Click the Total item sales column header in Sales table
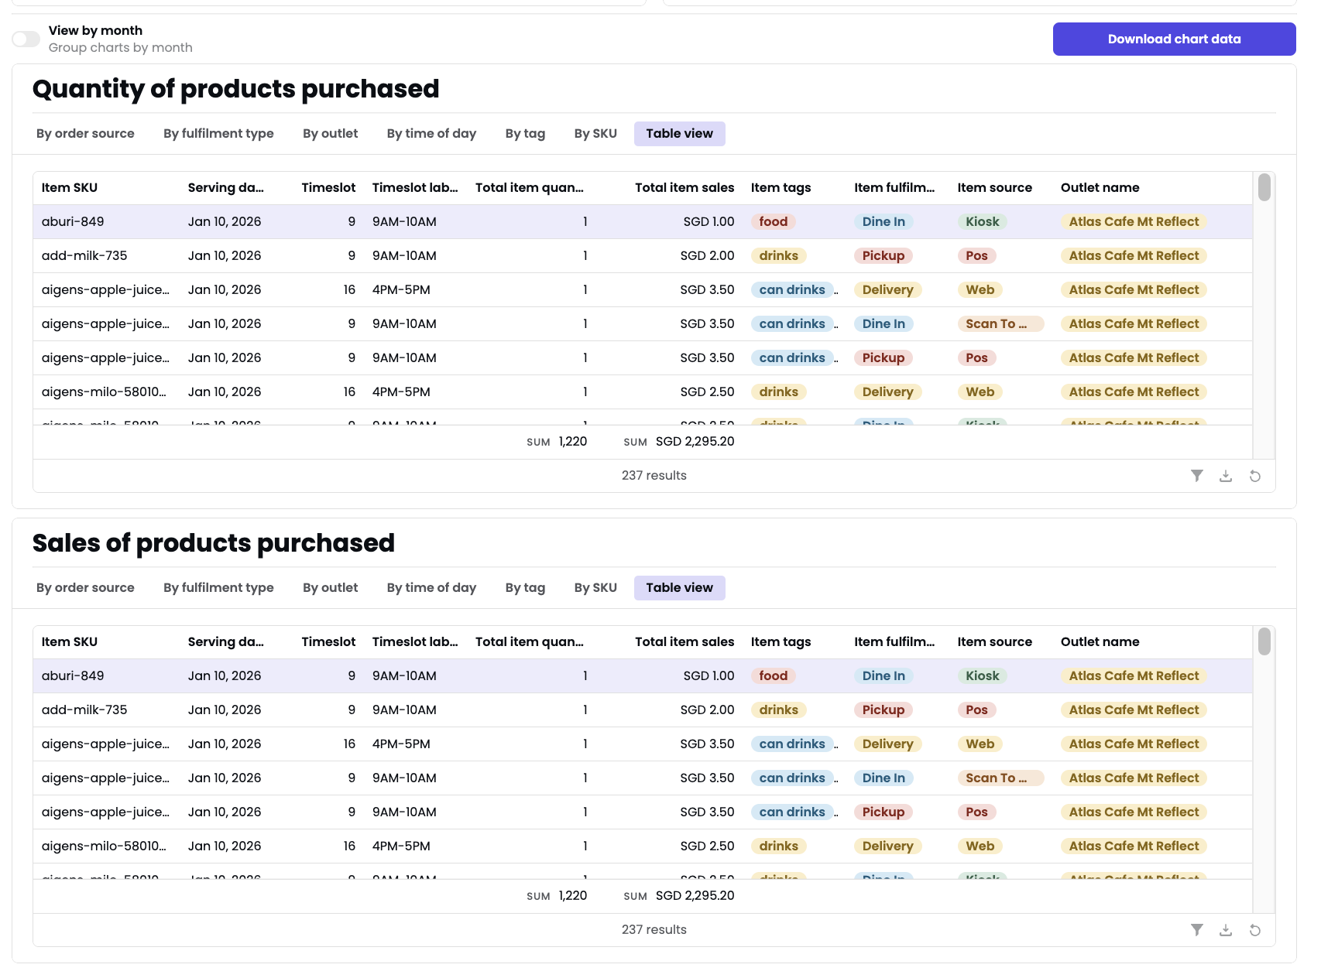Screen dimensions: 1321x978 [x=685, y=641]
